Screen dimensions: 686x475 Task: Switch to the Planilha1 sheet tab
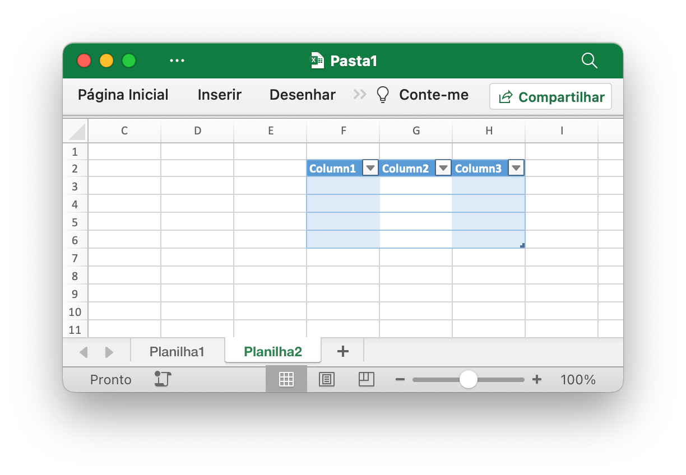(177, 352)
